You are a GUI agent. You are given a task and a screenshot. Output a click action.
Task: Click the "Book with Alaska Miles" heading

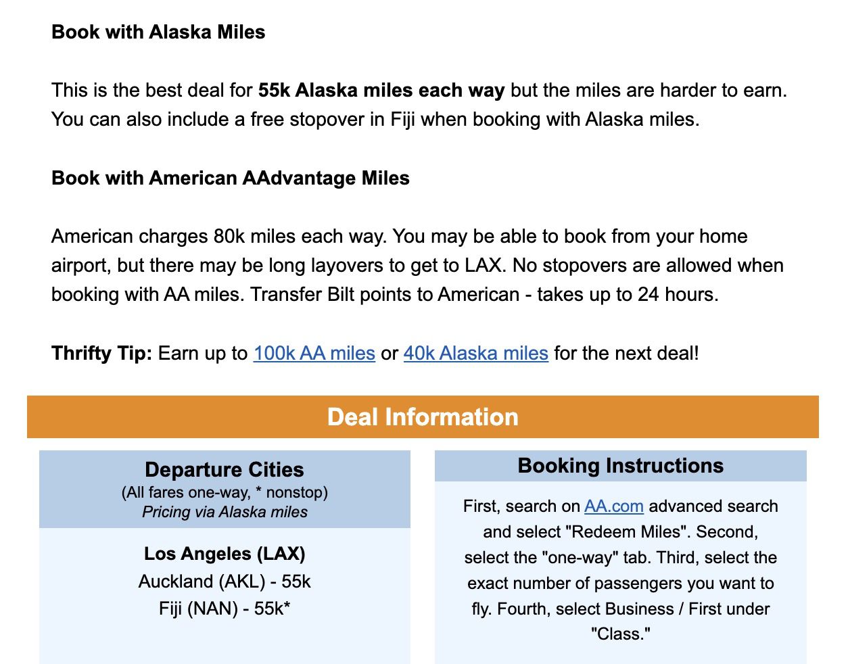pyautogui.click(x=158, y=32)
